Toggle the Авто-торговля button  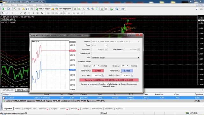[x=63, y=9]
